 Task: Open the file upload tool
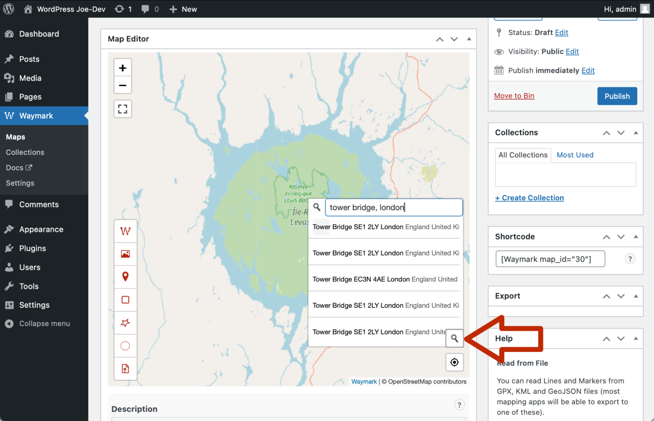click(x=125, y=369)
